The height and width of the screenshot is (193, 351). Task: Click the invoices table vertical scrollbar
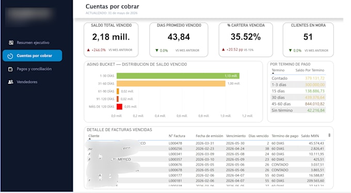tap(329, 135)
